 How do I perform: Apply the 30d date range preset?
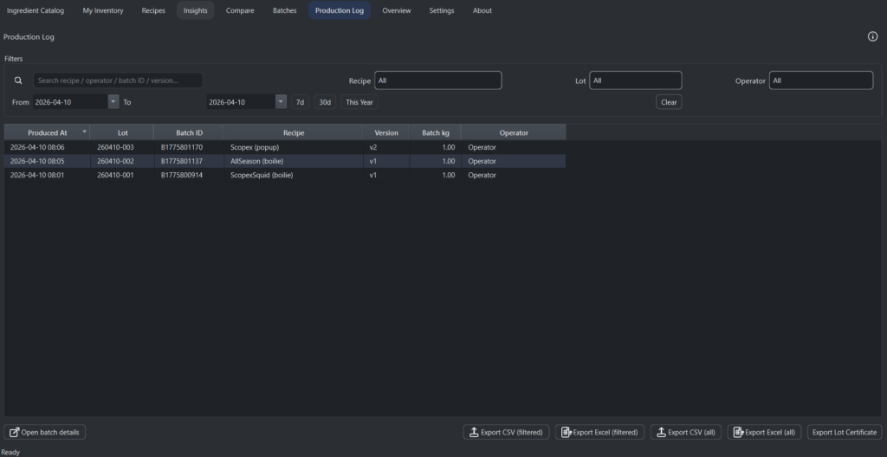pos(325,102)
